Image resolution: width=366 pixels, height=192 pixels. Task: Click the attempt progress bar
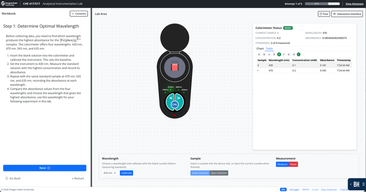pos(322,4)
